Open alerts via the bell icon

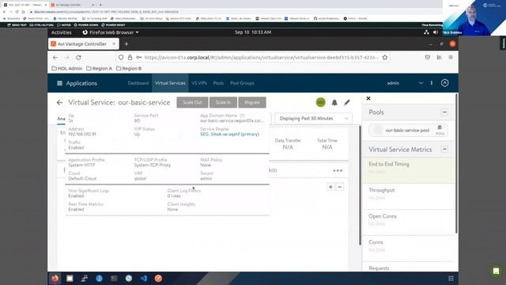pos(334,102)
